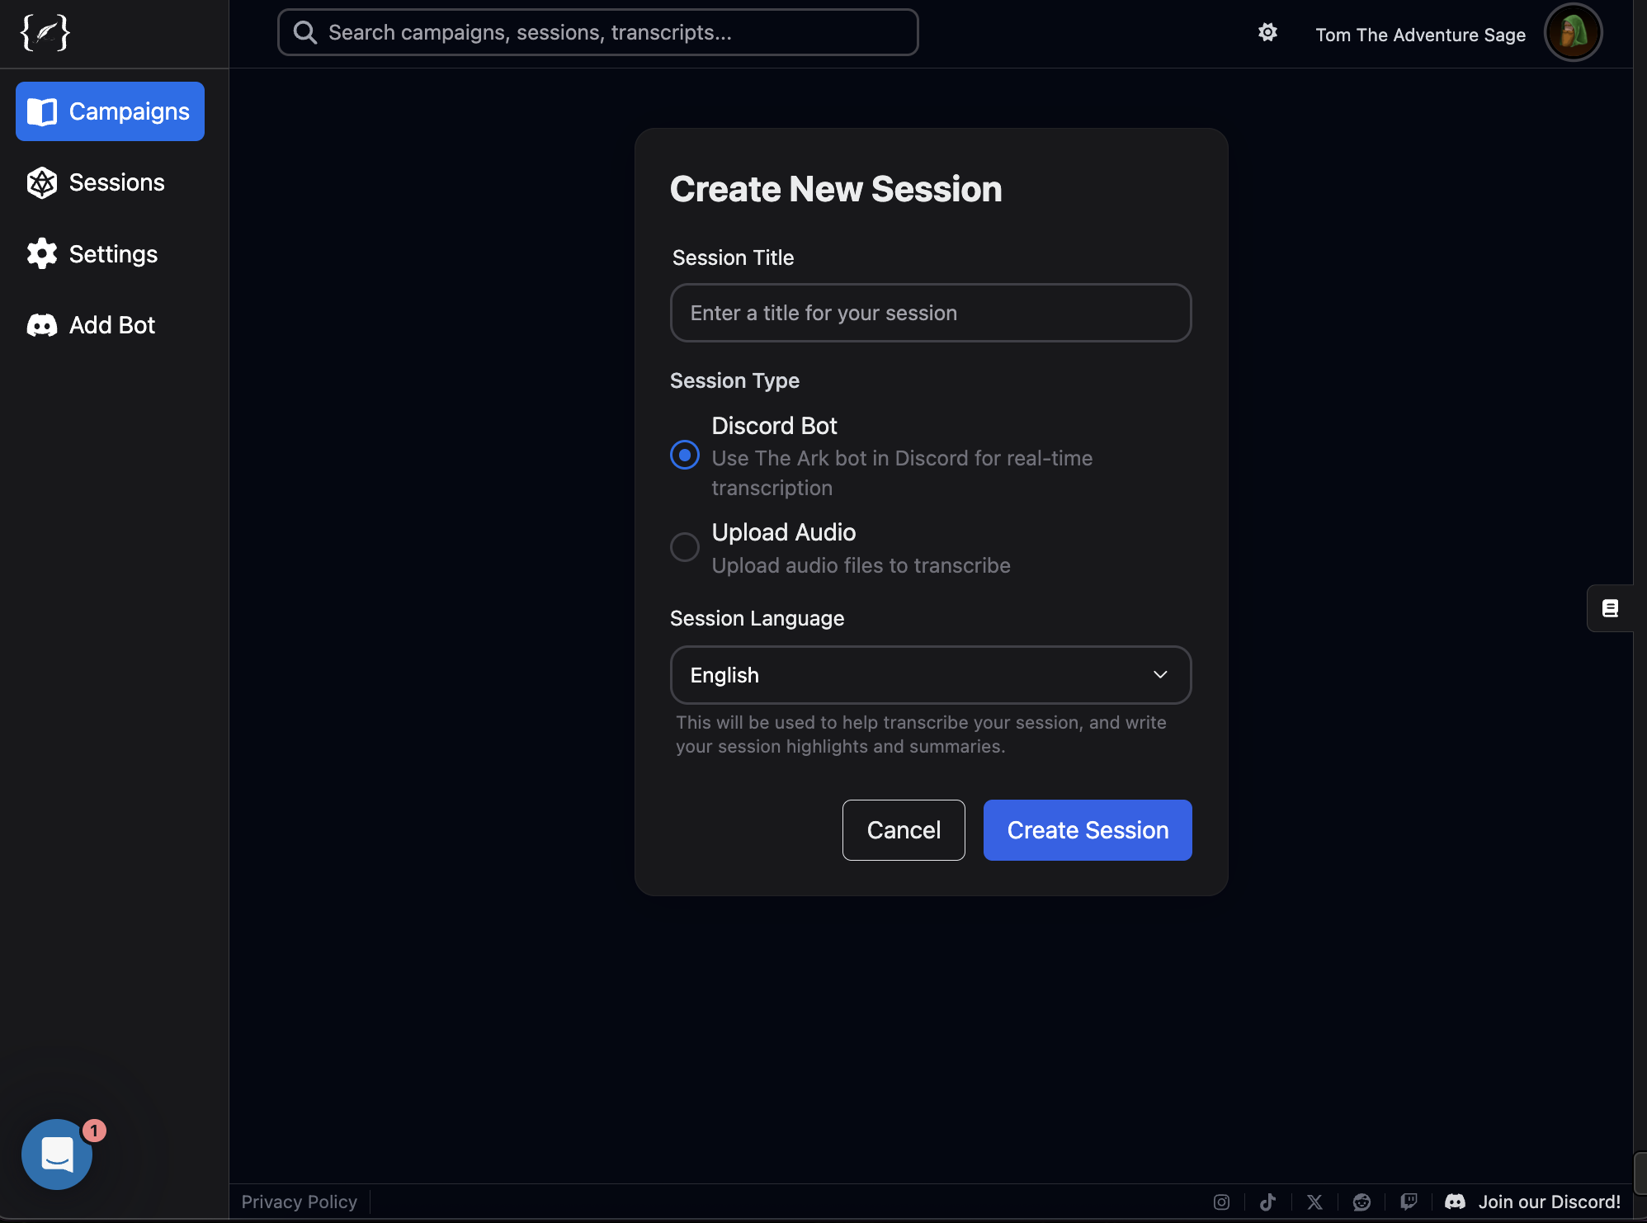The height and width of the screenshot is (1223, 1647).
Task: Open the TikTok footer icon
Action: click(x=1268, y=1202)
